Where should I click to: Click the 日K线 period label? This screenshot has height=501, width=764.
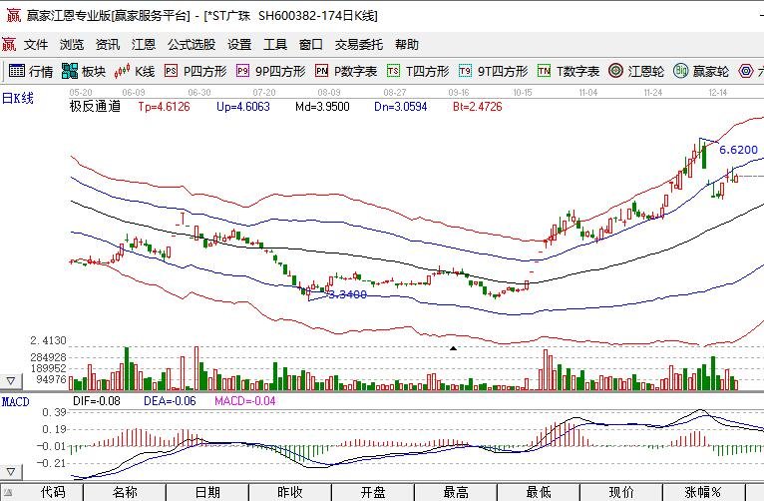[x=18, y=99]
